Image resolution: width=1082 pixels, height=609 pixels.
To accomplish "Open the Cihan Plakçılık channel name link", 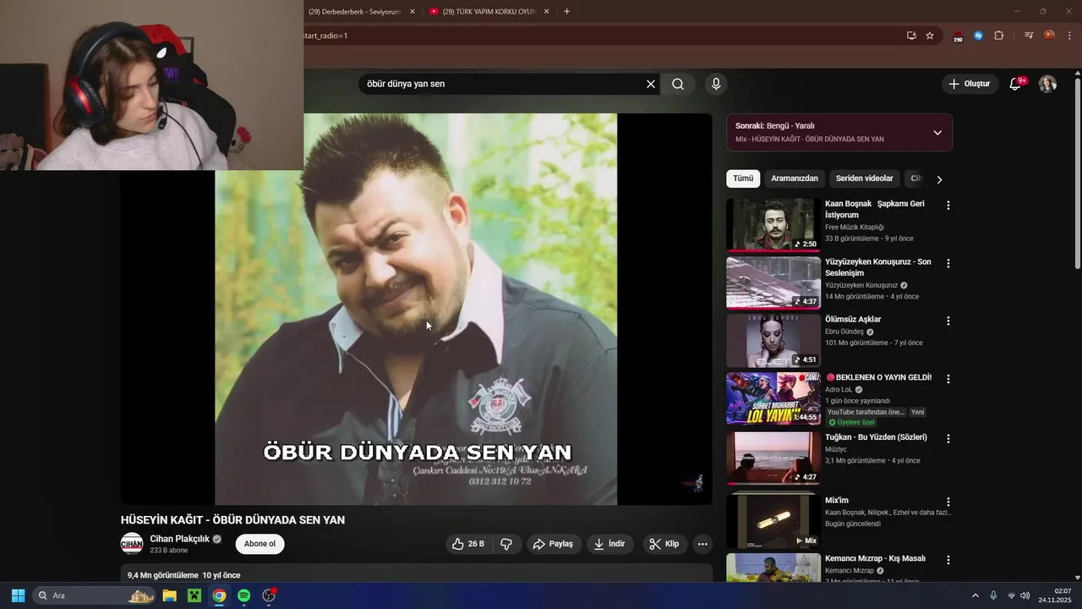I will pos(179,539).
